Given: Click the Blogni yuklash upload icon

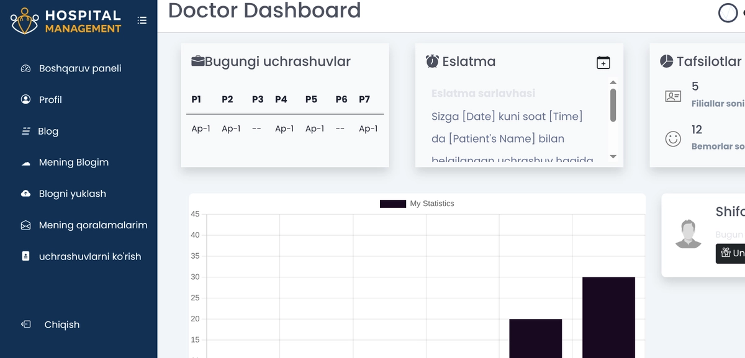Looking at the screenshot, I should 26,194.
